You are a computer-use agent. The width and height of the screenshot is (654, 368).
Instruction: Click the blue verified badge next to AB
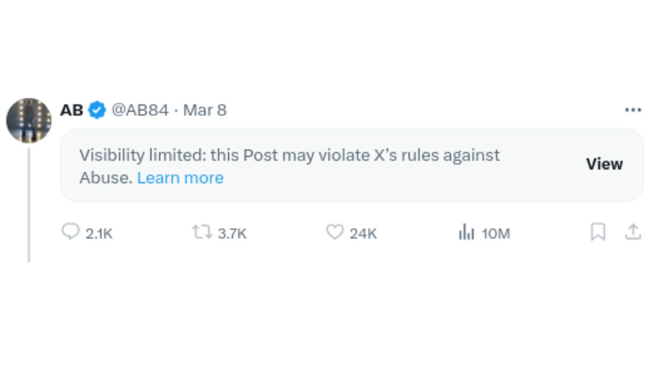coord(97,110)
